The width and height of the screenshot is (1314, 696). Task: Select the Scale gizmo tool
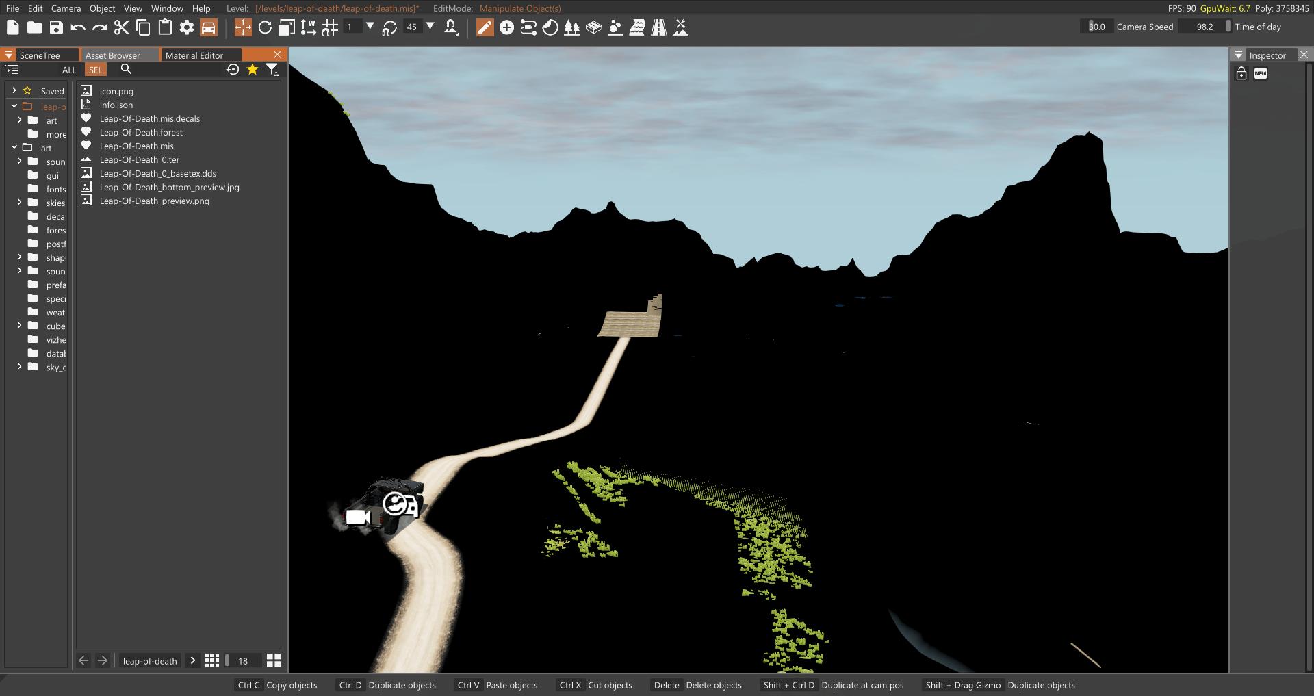pyautogui.click(x=287, y=27)
